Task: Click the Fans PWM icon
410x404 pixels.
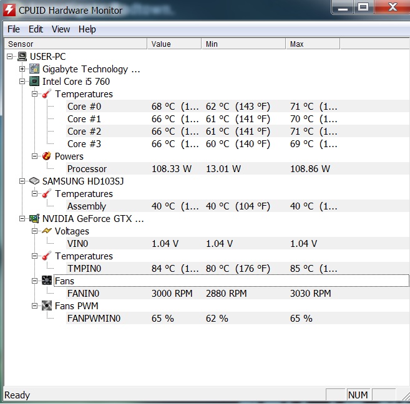Action: [47, 306]
